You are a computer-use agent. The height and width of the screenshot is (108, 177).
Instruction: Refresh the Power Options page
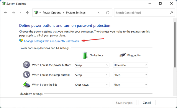click(108, 13)
